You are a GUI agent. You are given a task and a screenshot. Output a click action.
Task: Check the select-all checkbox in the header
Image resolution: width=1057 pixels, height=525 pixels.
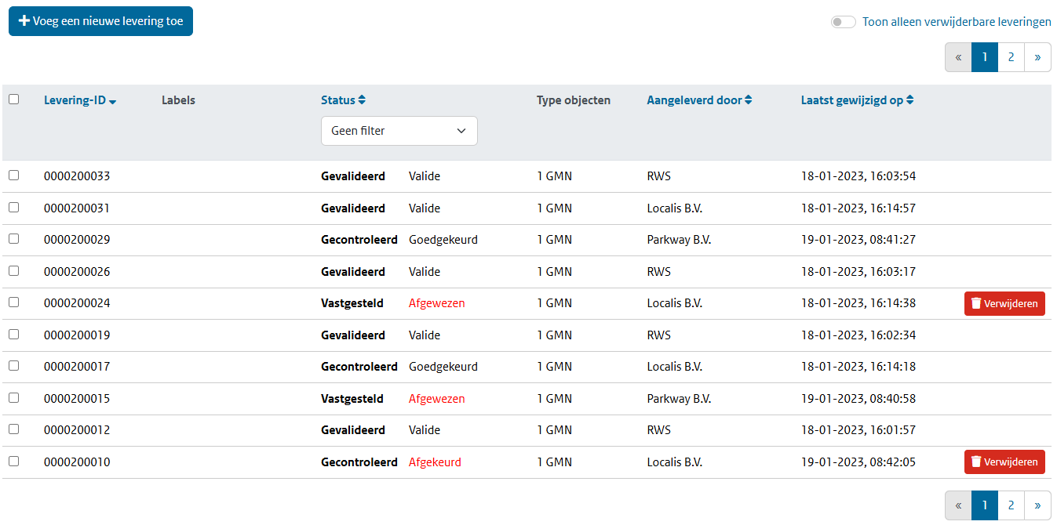(x=13, y=100)
